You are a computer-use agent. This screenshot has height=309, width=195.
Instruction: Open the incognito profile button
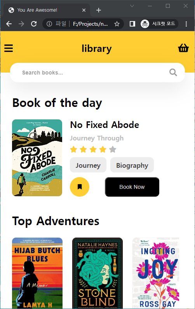(159, 24)
